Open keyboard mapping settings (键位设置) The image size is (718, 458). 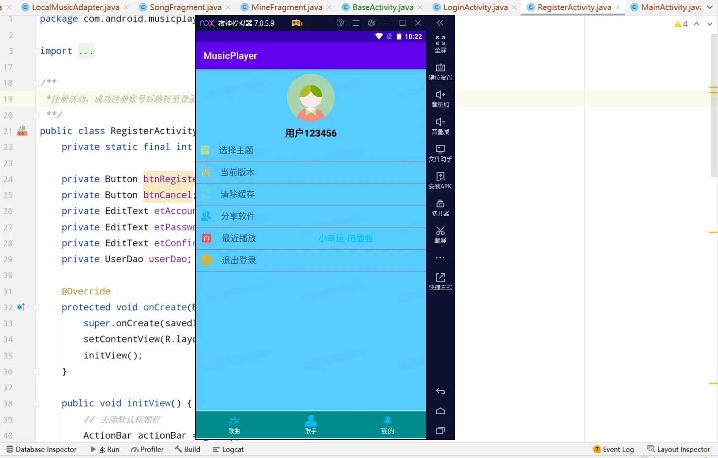(x=440, y=71)
